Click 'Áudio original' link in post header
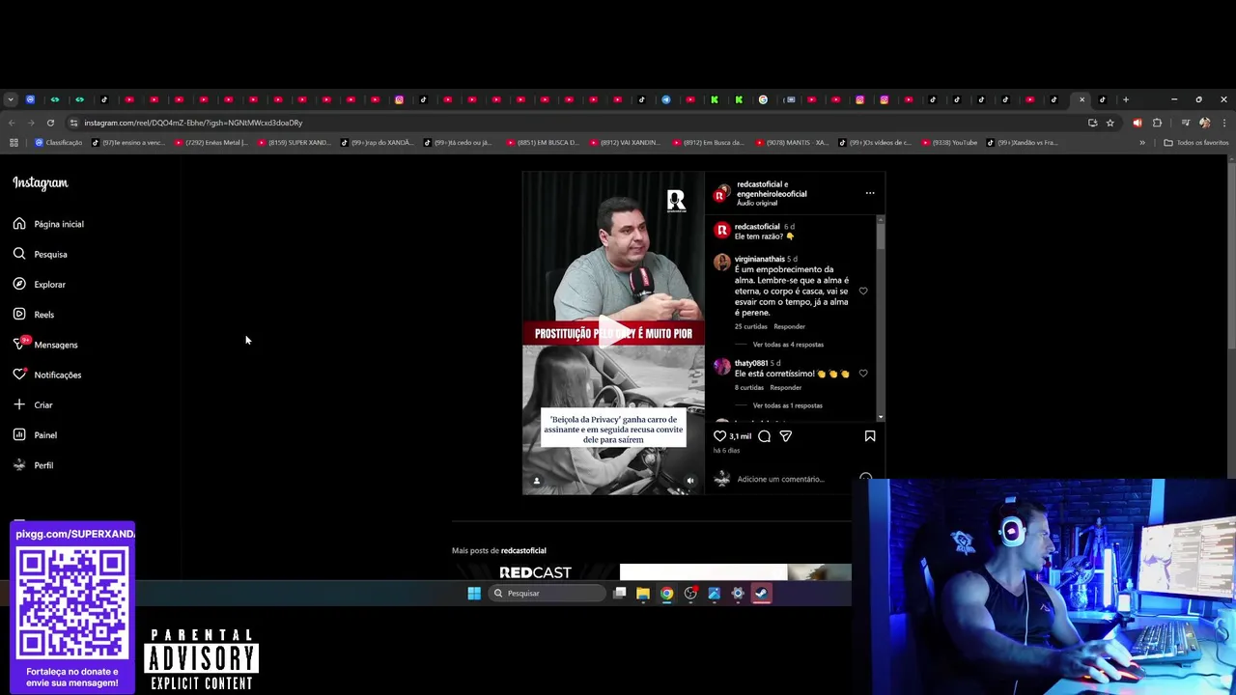The width and height of the screenshot is (1236, 695). tap(757, 203)
